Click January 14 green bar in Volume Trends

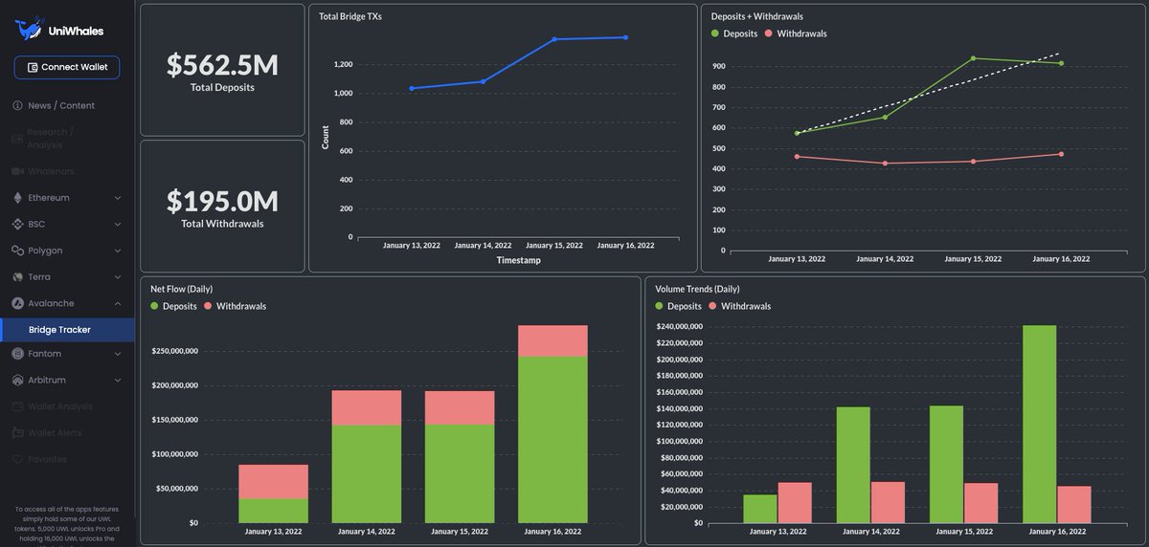854,465
